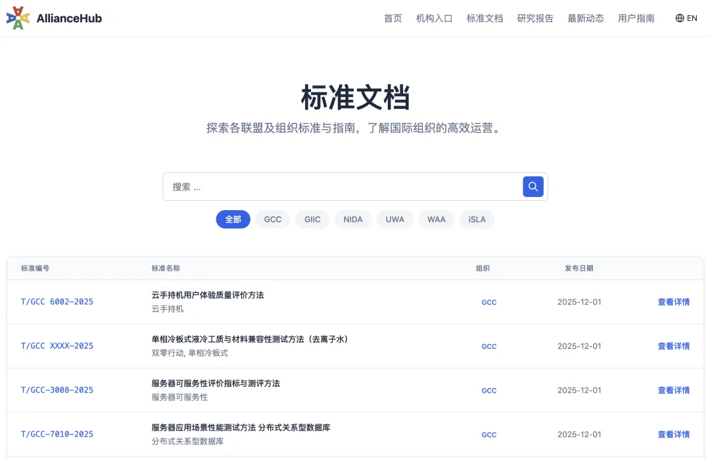Click 查看详情 for T/GCC XXXX-2025

point(674,346)
